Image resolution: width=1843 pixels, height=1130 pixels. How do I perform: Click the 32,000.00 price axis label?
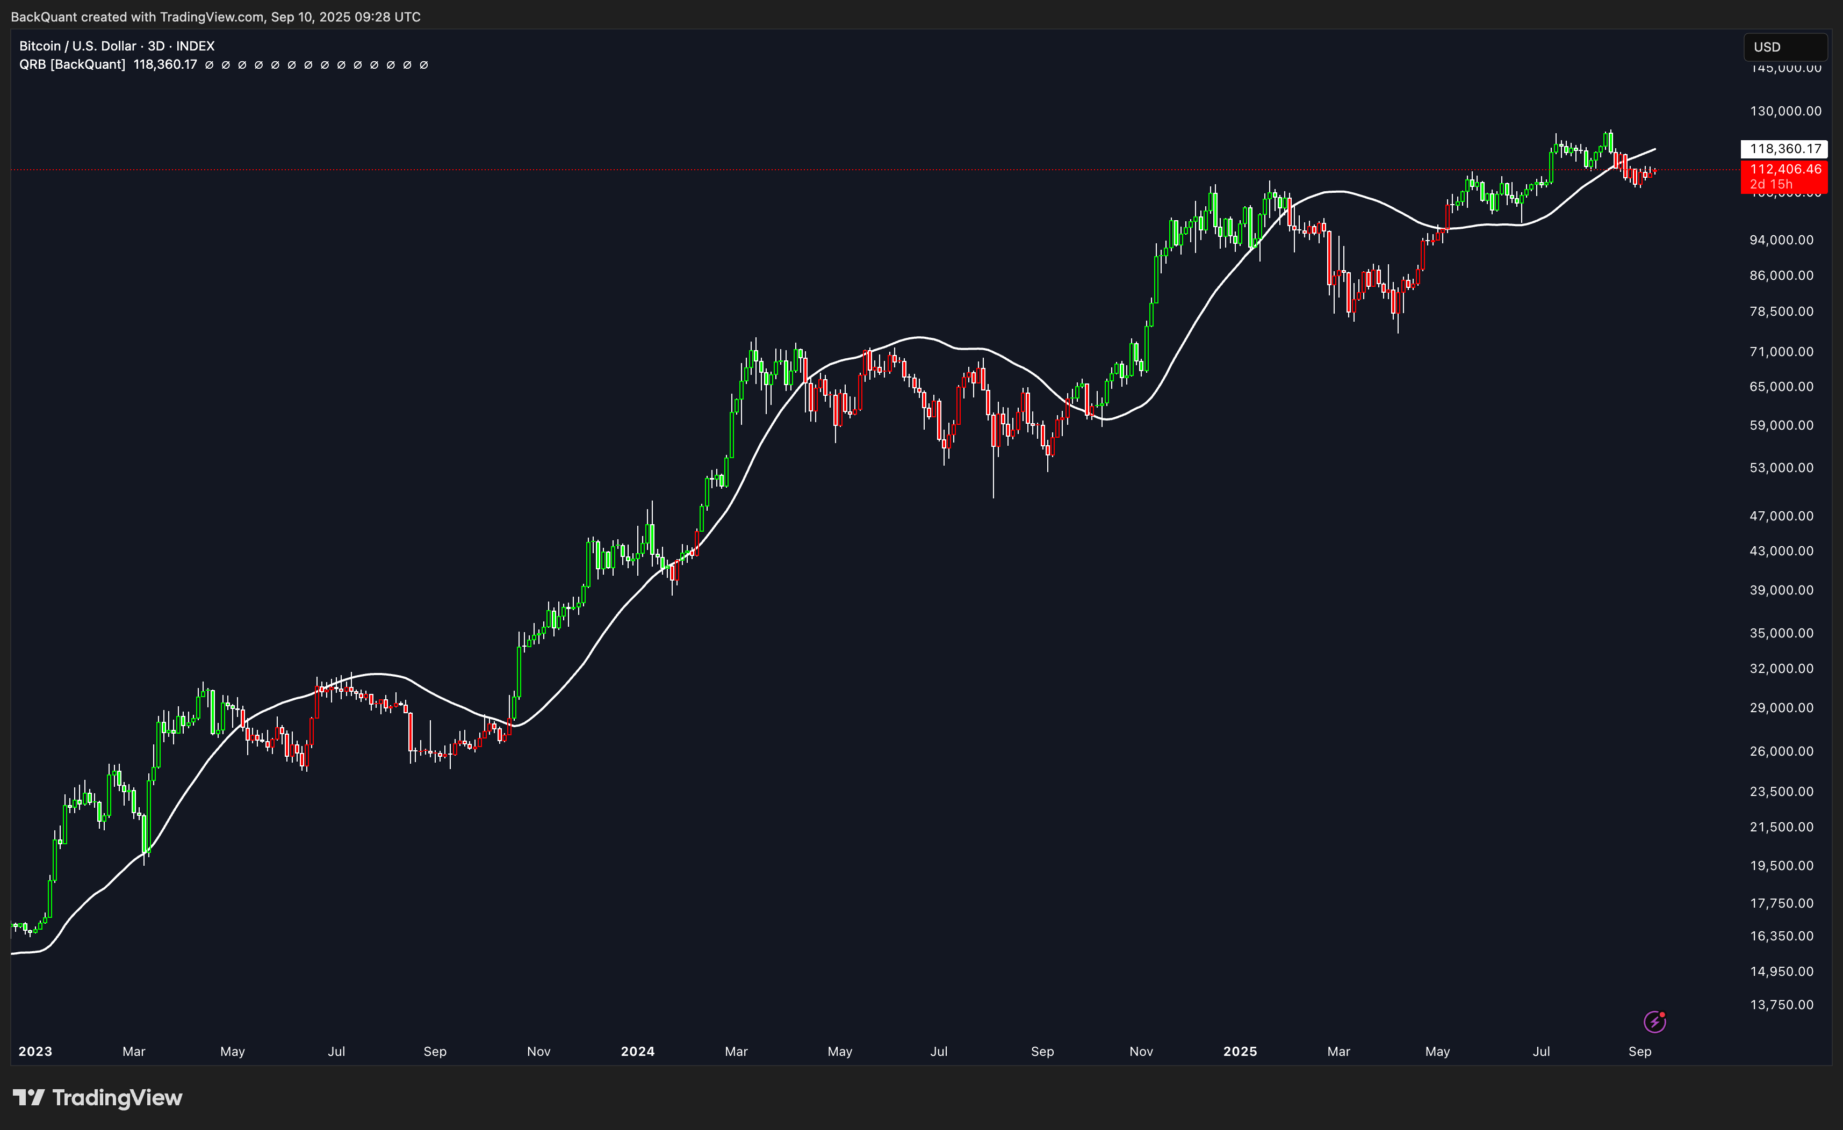tap(1781, 669)
